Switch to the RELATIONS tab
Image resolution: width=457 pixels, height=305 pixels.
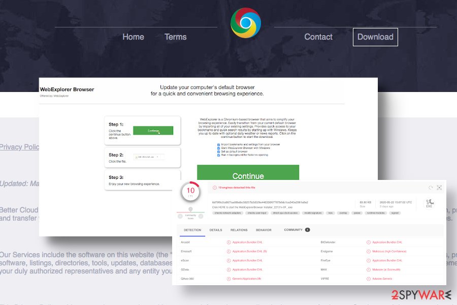[x=239, y=230]
